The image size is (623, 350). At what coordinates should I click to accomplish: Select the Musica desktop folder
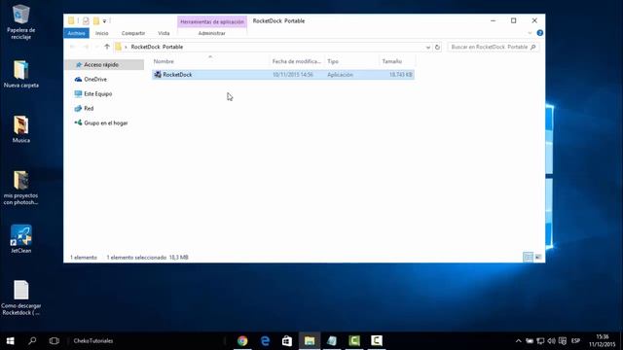(21, 129)
